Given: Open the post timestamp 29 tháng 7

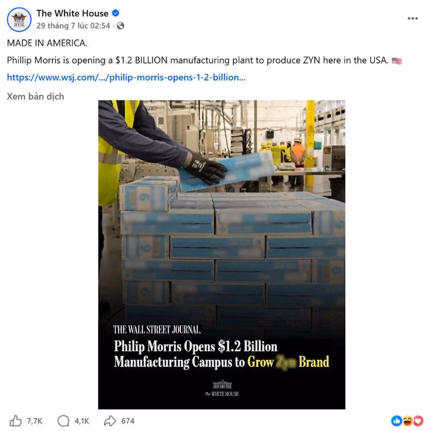Looking at the screenshot, I should (73, 26).
